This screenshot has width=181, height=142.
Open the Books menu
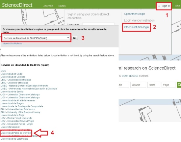click(x=62, y=6)
